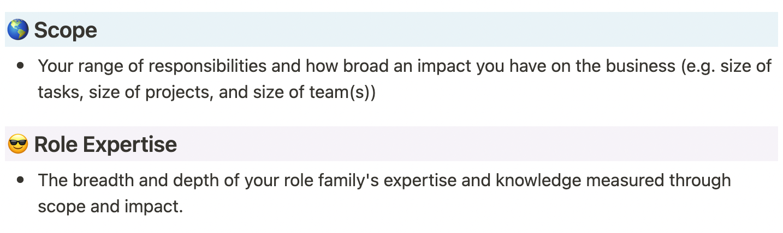
Task: Click the ending text 'scope and impact.'
Action: pyautogui.click(x=110, y=206)
